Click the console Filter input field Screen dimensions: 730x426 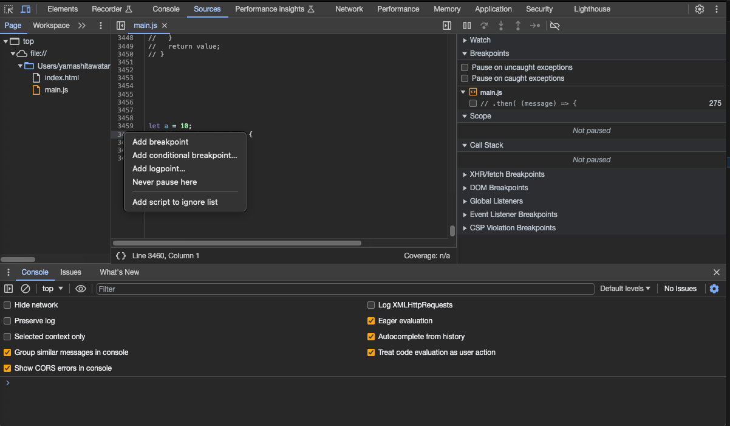[x=345, y=289]
